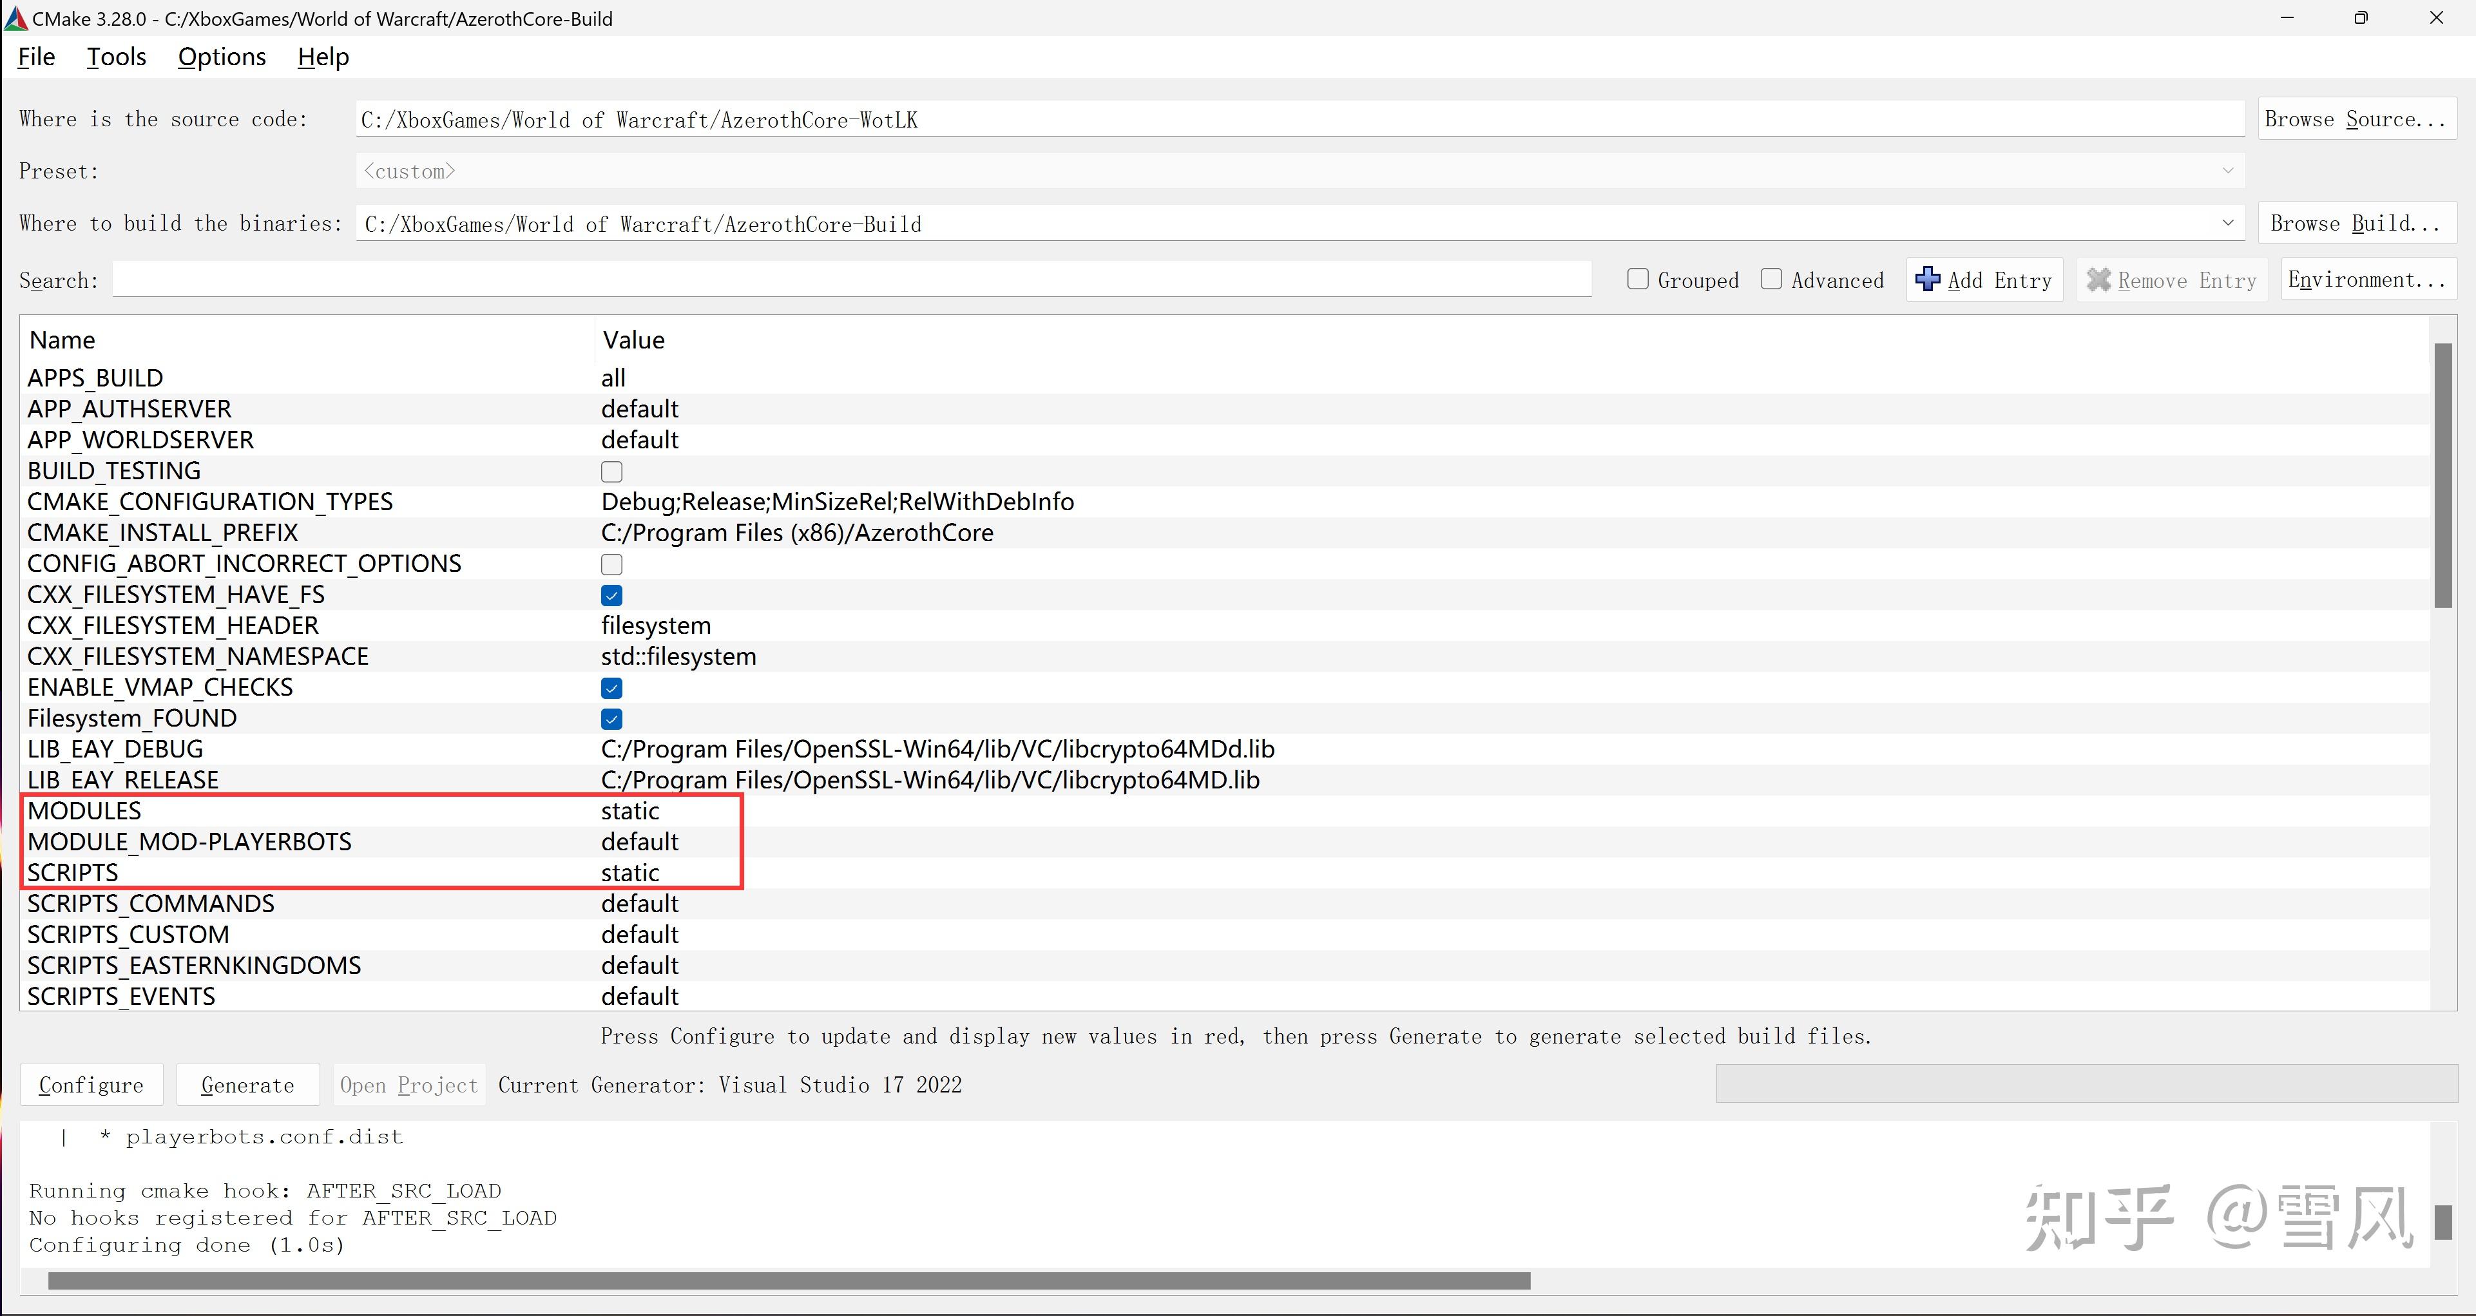Click the blue plus Add Entry icon
Image resolution: width=2476 pixels, height=1316 pixels.
tap(1927, 279)
